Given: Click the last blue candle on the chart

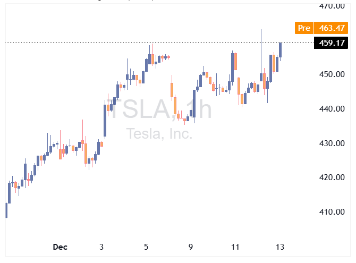Looking at the screenshot, I should [281, 50].
